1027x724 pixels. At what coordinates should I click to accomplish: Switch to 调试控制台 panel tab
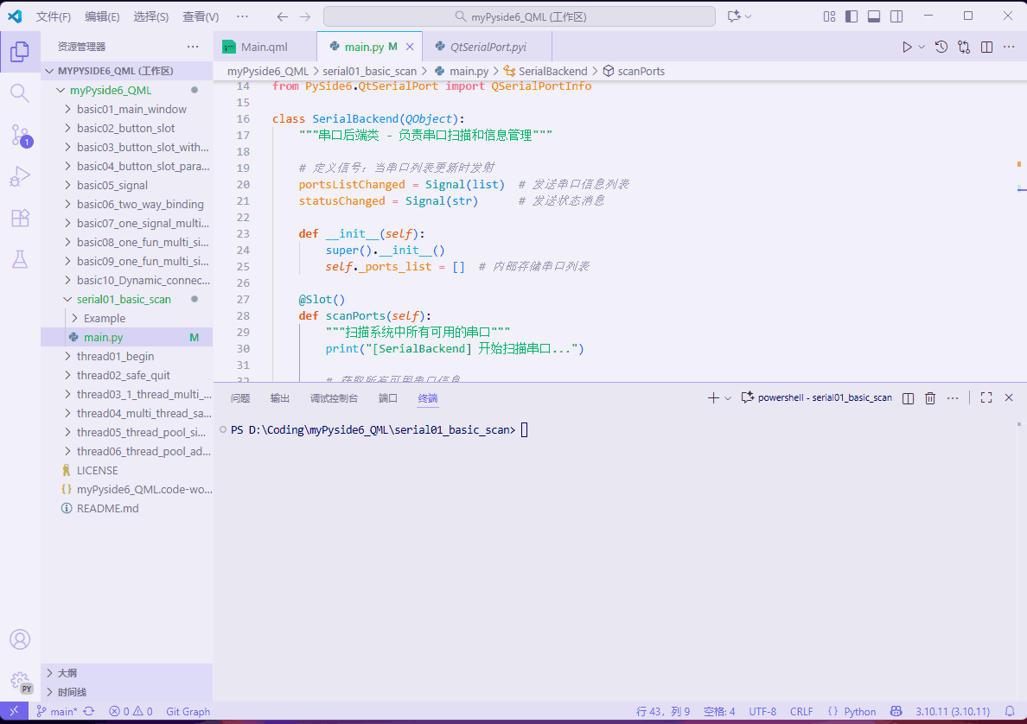pyautogui.click(x=334, y=398)
